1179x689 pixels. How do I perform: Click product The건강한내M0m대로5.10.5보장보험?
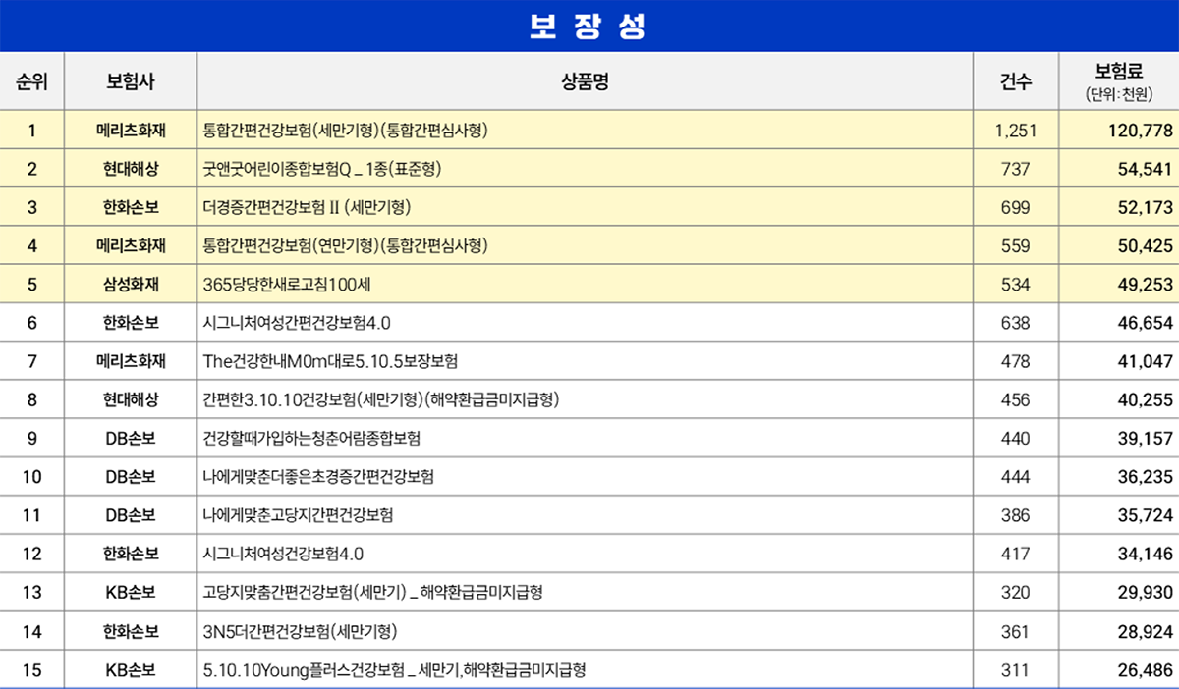[x=329, y=361]
